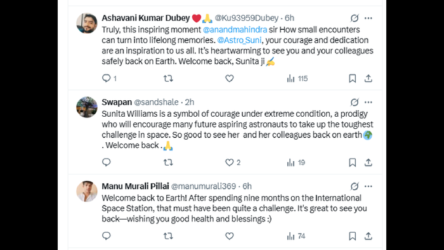Open more options on Manu's tweet
The image size is (444, 250).
368,187
